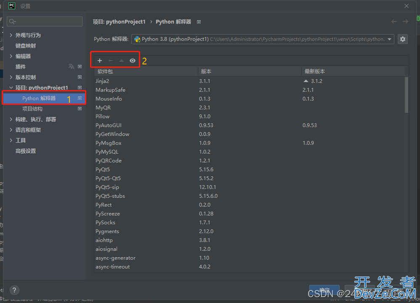Click the PyCharm logo in title bar
Image resolution: width=420 pixels, height=303 pixels.
[12, 6]
